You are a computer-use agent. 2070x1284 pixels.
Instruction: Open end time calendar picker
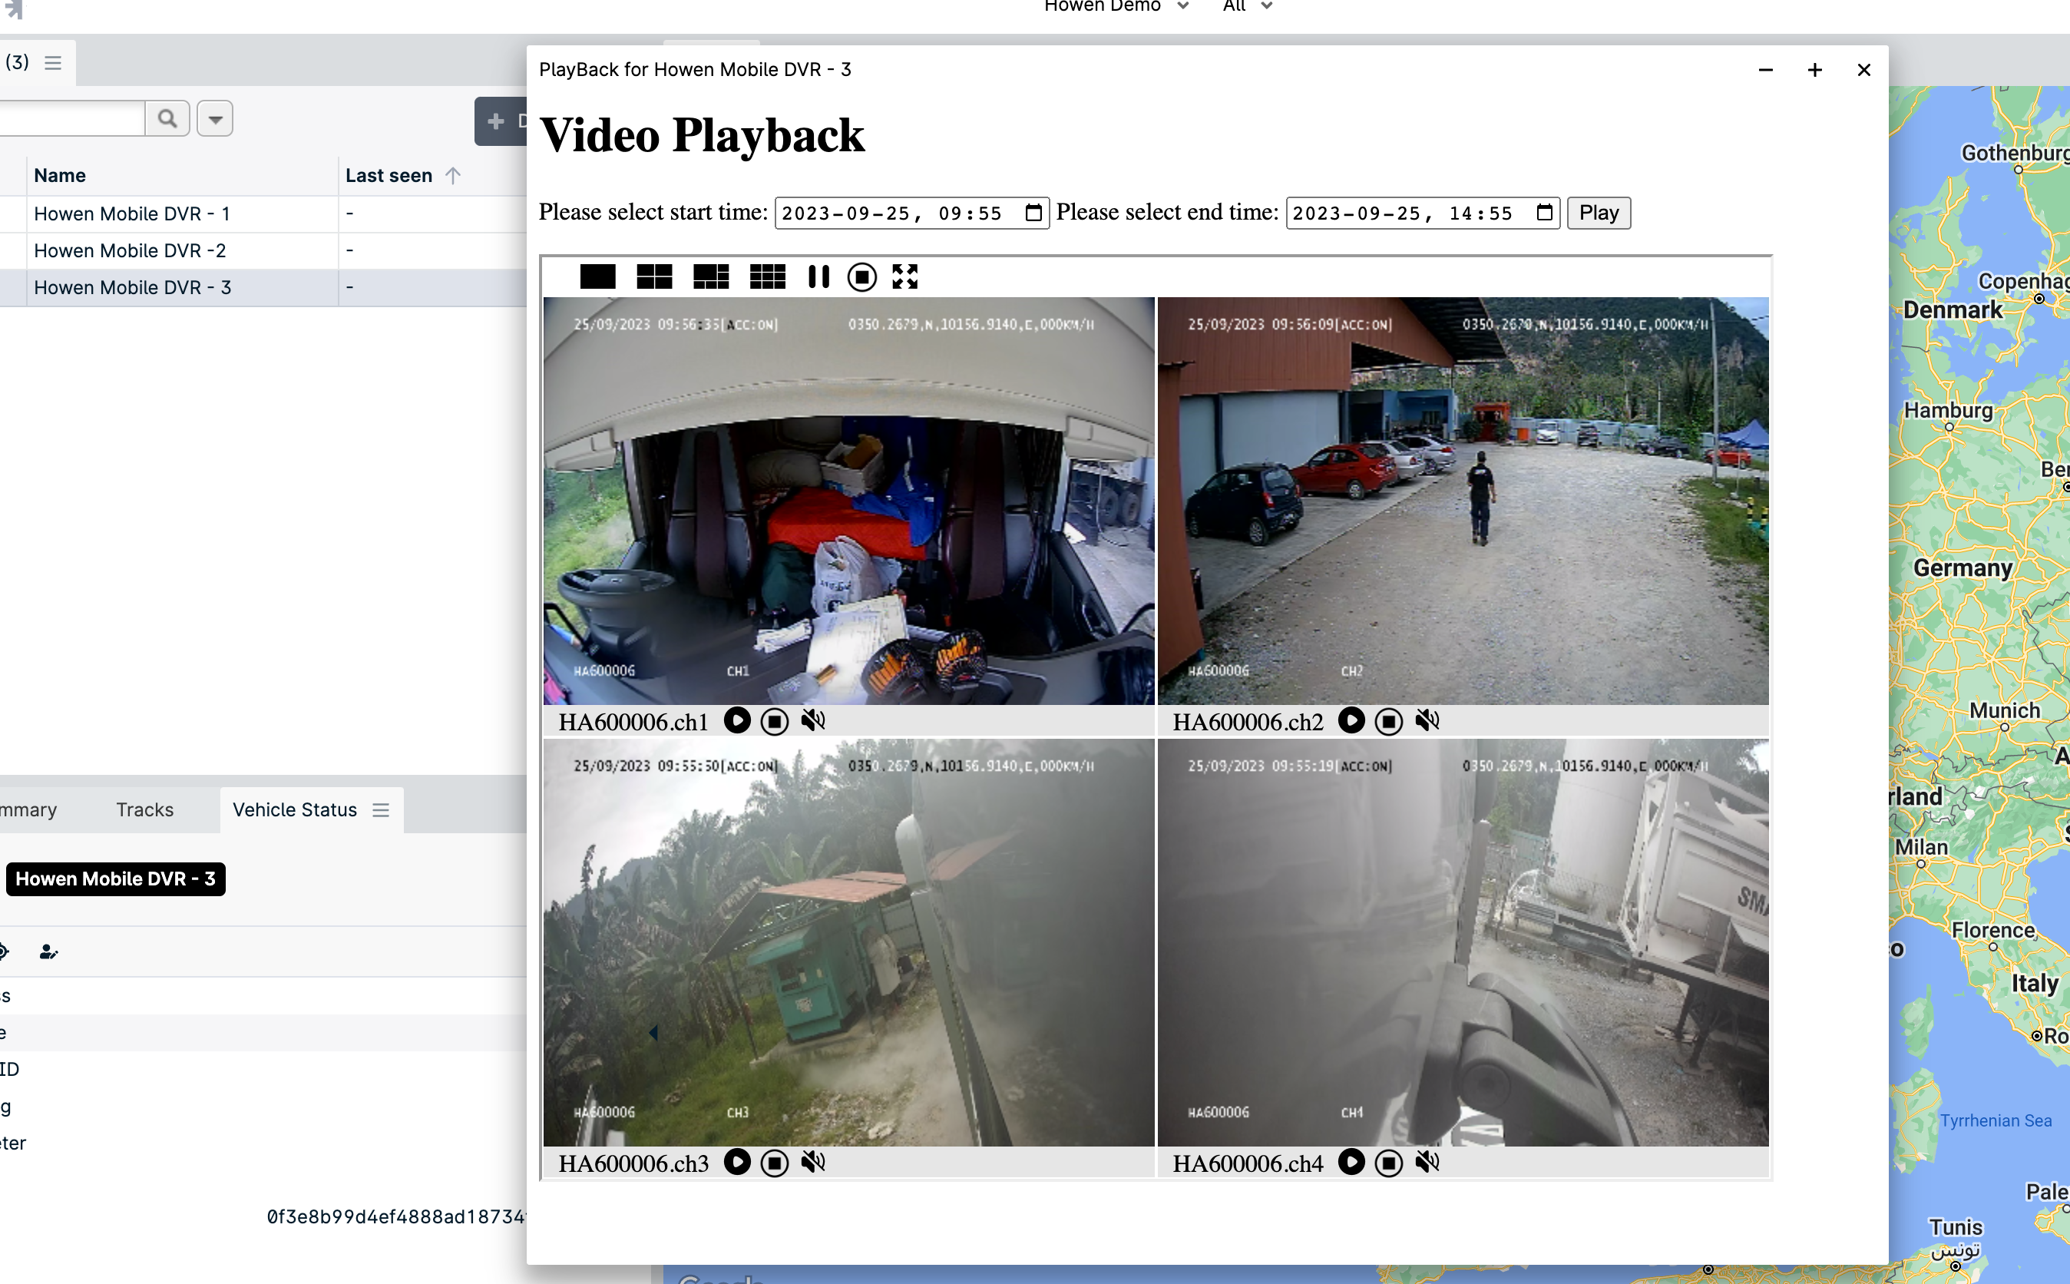[1543, 212]
